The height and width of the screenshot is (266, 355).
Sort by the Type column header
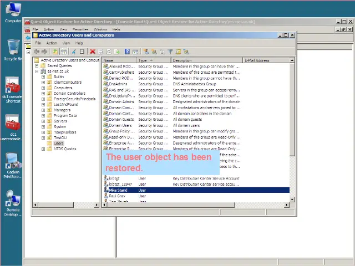coord(154,60)
